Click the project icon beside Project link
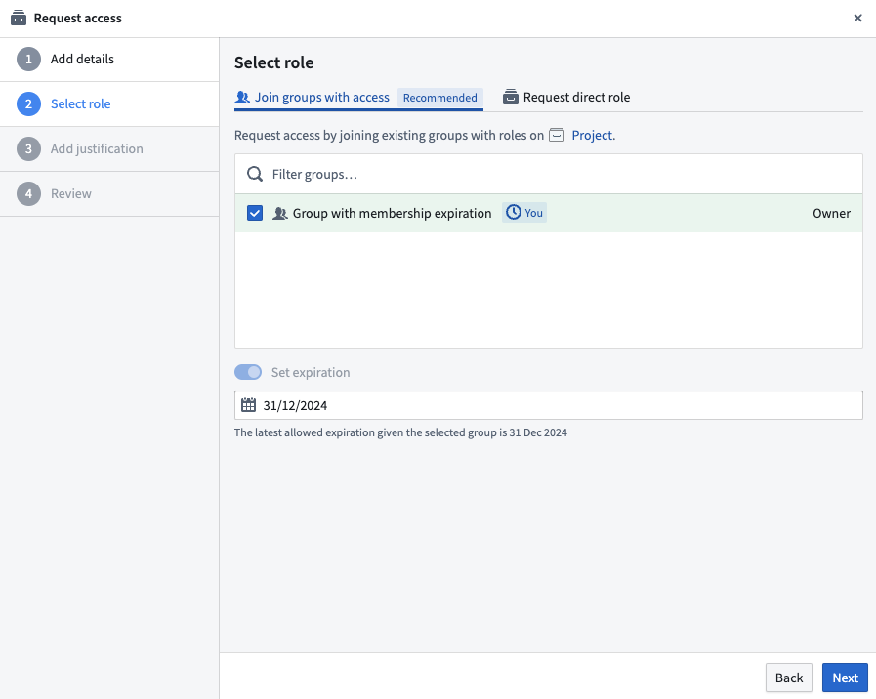 (x=557, y=135)
